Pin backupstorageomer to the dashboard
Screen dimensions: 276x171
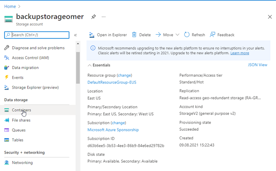coord(94,17)
